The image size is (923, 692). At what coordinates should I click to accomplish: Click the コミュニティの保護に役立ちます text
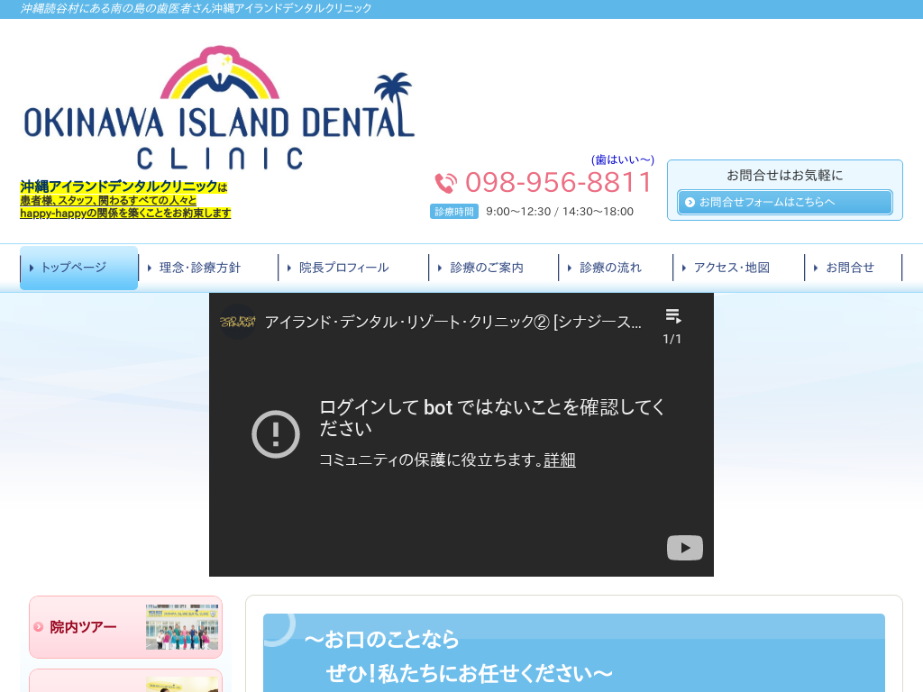pyautogui.click(x=431, y=460)
